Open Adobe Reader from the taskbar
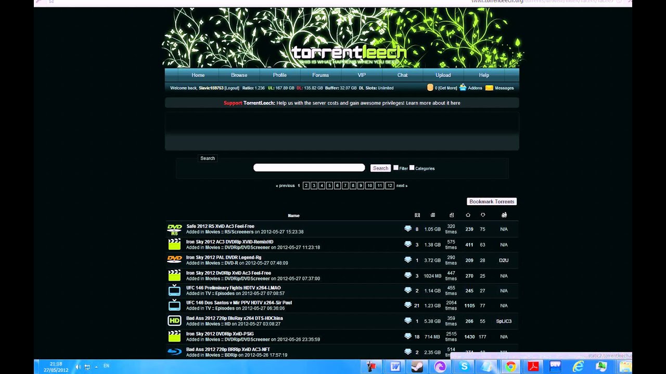The image size is (666, 374). [x=533, y=367]
